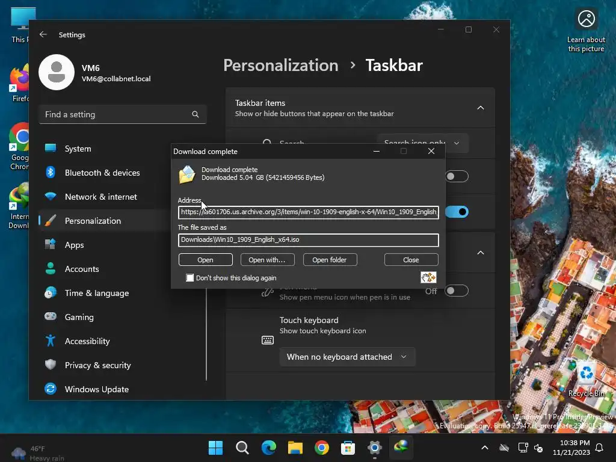Click the clock and date in taskbar
Image resolution: width=616 pixels, height=462 pixels.
click(571, 448)
